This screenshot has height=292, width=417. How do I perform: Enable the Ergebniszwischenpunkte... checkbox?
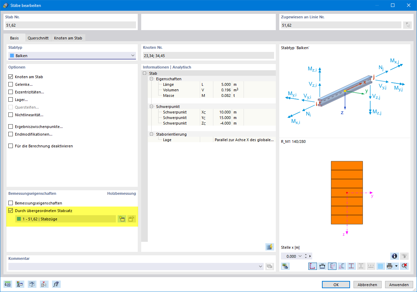tap(11, 127)
